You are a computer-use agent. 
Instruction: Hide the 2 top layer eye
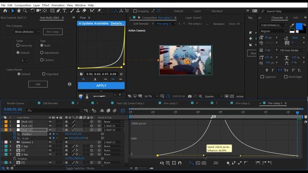point(50,146)
